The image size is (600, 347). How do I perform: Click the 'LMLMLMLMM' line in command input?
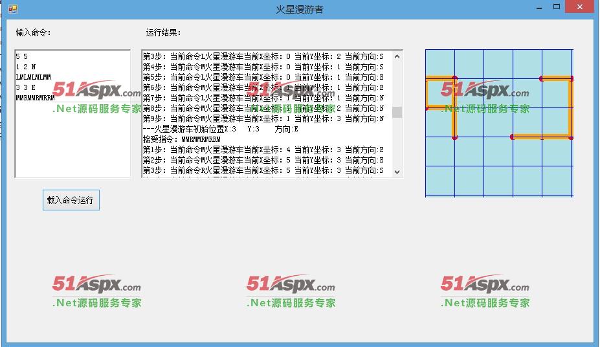(33, 77)
